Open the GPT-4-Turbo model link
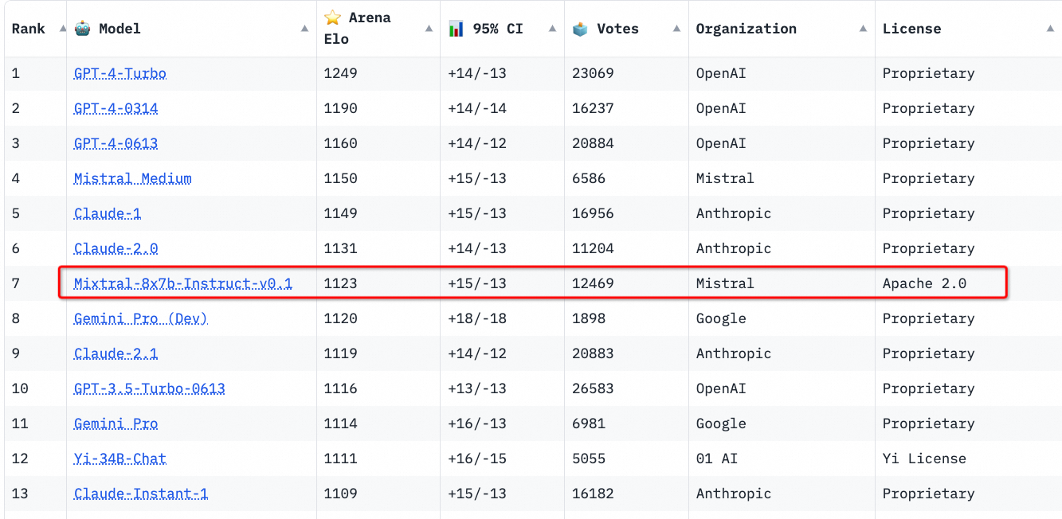The height and width of the screenshot is (519, 1062). pos(120,73)
